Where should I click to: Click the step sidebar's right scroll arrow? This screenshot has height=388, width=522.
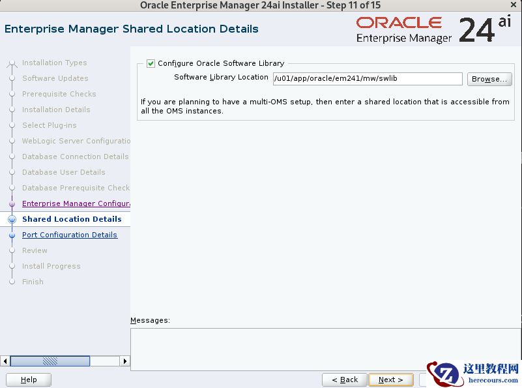(x=125, y=361)
